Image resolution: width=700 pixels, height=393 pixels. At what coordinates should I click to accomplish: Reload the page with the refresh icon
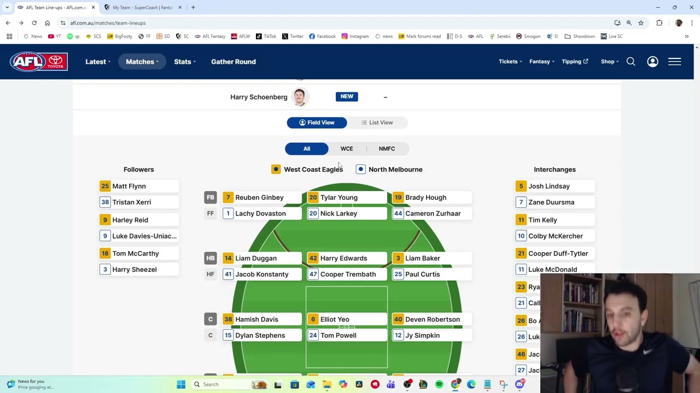[x=34, y=23]
